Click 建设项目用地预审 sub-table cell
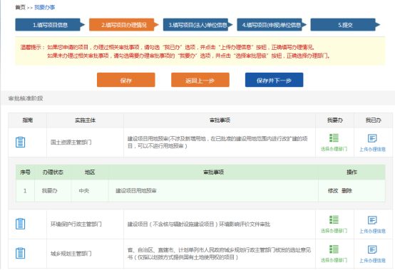 click(x=213, y=191)
